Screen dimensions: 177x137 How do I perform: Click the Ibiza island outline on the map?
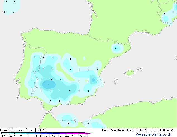(116, 81)
